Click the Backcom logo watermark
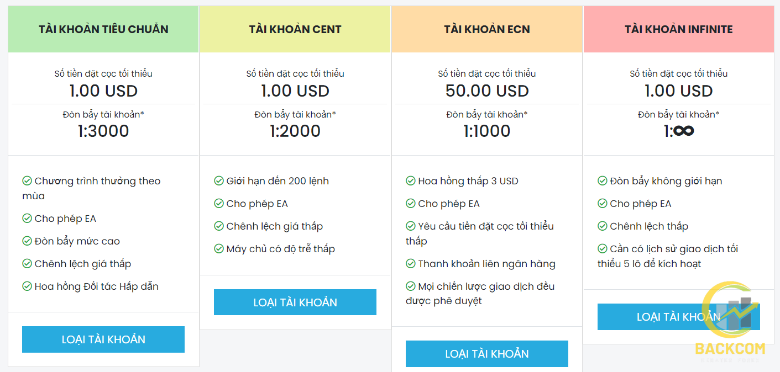 (x=730, y=322)
